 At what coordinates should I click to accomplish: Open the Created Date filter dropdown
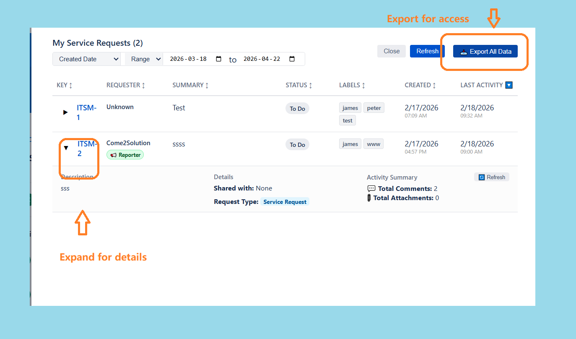(x=87, y=59)
